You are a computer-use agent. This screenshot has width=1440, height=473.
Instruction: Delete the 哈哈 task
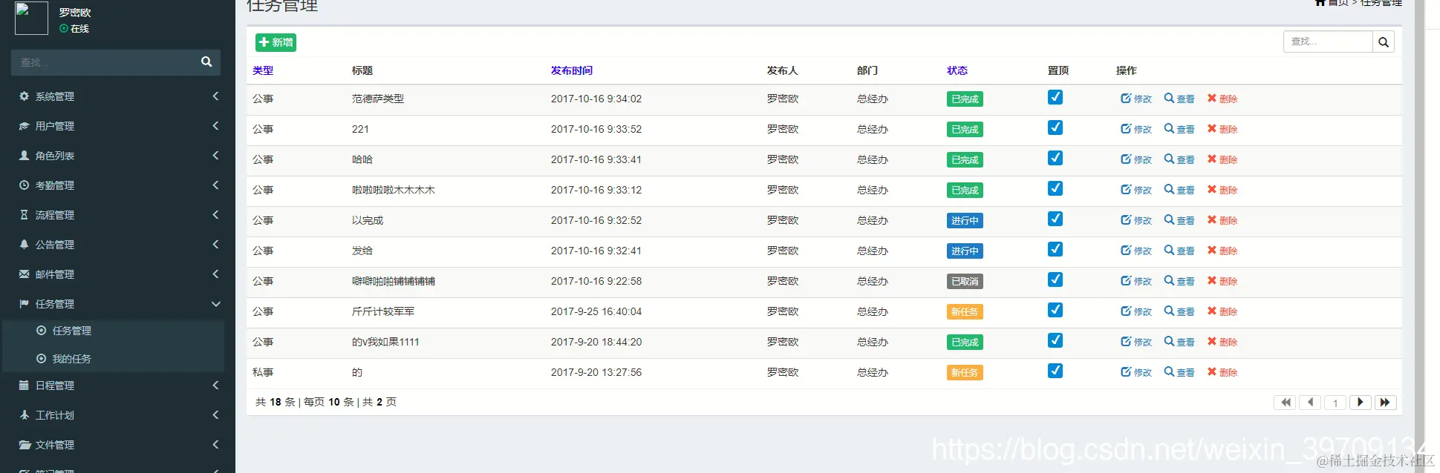click(x=1222, y=159)
